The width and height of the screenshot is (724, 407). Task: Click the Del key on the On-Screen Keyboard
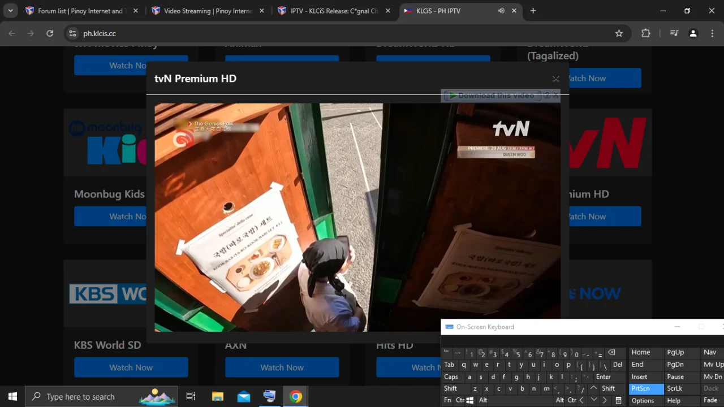coord(618,365)
